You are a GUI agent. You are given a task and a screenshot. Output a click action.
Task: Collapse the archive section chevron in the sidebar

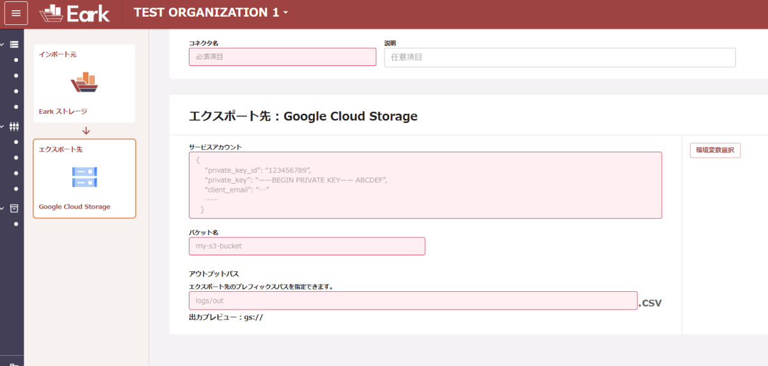2,208
